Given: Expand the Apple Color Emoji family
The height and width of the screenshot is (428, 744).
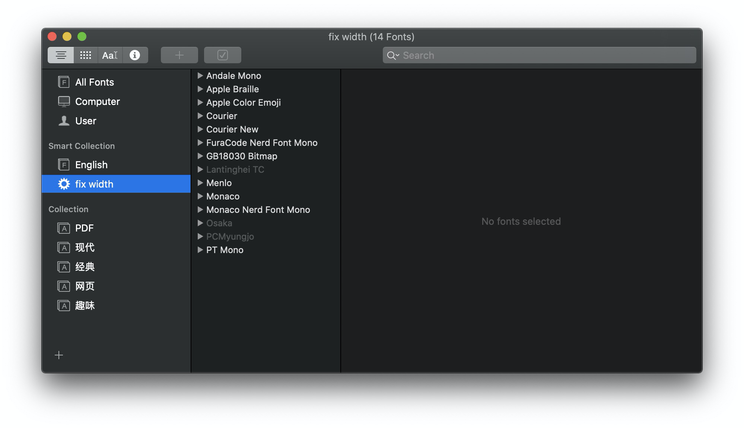Looking at the screenshot, I should (200, 102).
